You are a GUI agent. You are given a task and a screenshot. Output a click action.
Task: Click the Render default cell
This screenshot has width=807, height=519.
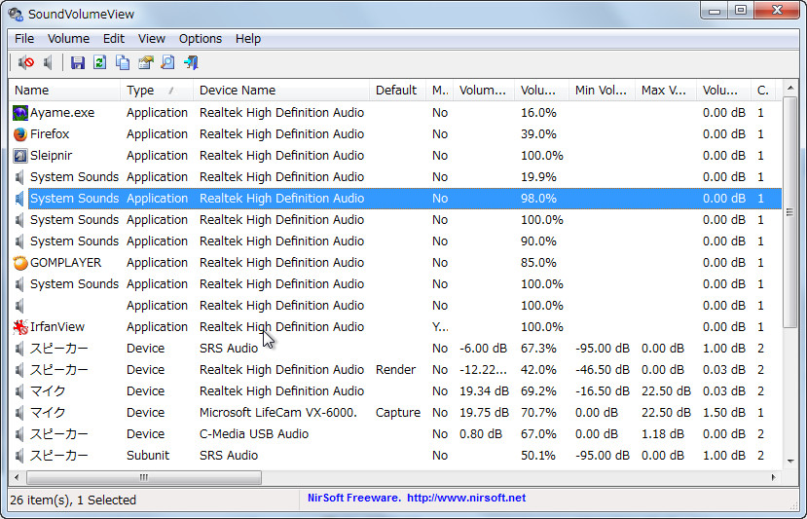(395, 370)
